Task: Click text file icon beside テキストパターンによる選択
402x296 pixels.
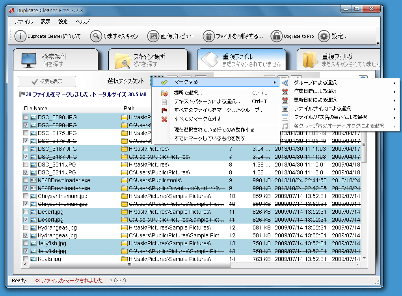Action: coord(164,102)
